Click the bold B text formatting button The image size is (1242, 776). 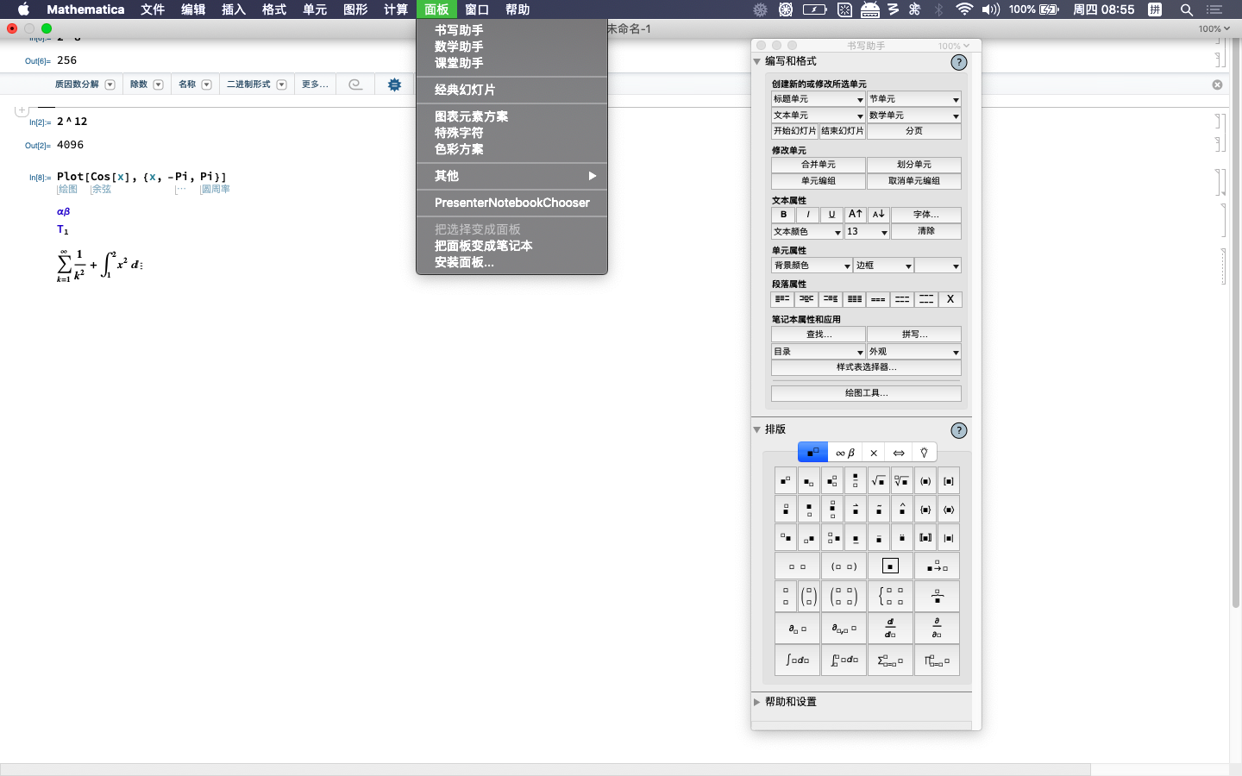pyautogui.click(x=782, y=214)
